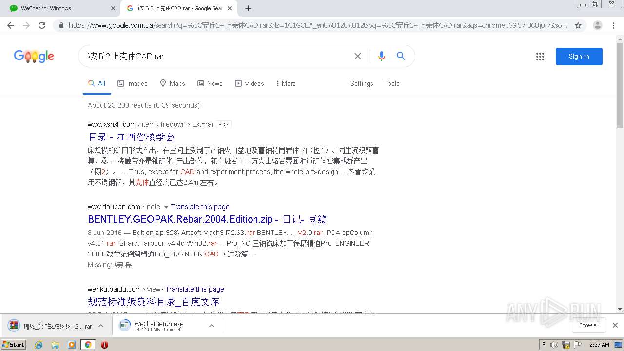Bookmark this page with the star icon
The width and height of the screenshot is (624, 351).
point(578,25)
